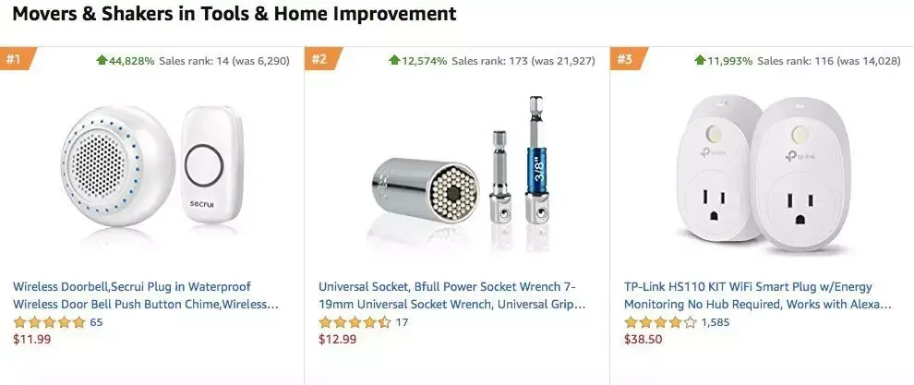The height and width of the screenshot is (385, 914).
Task: Open the Wireless Doorbell, Secrui Plug title link
Action: tap(146, 295)
